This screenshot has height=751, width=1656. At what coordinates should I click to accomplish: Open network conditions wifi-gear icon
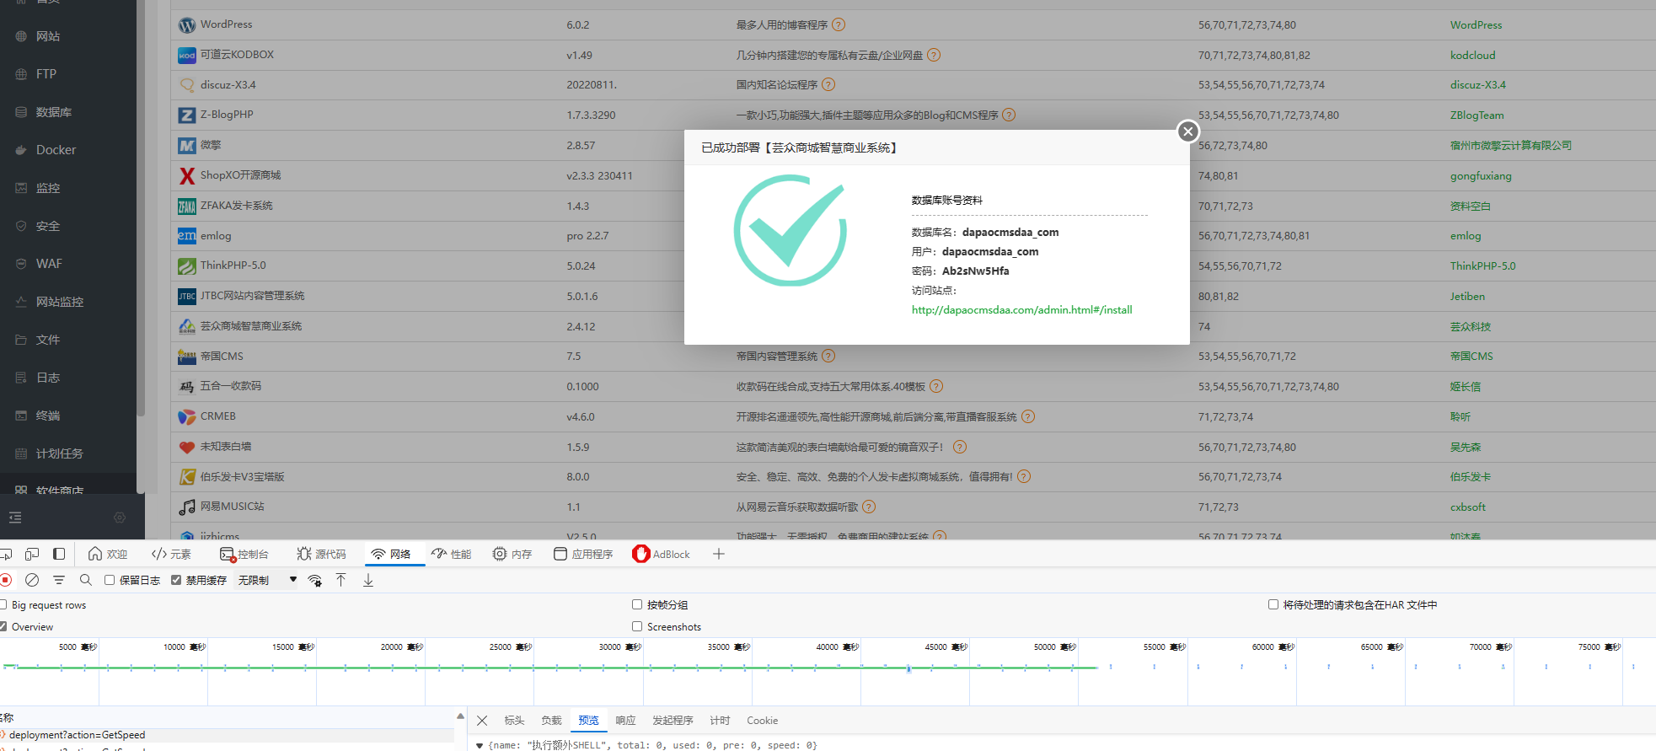315,580
